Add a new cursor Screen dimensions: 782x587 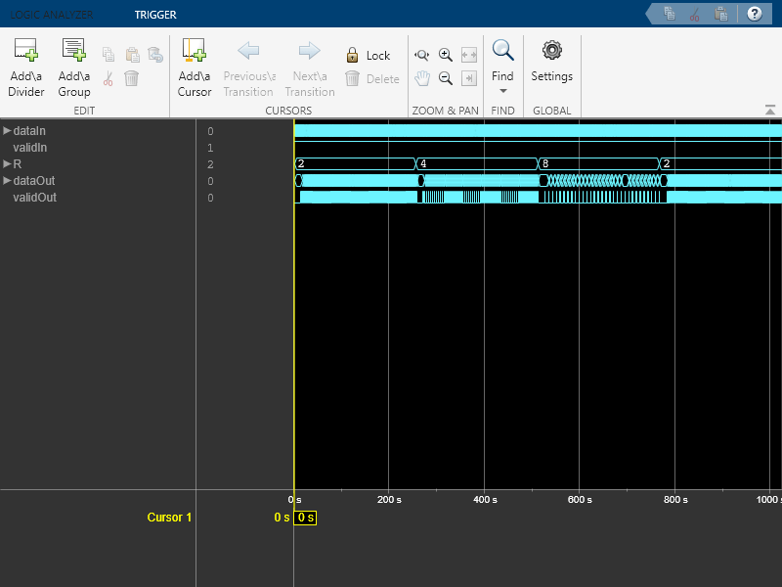195,51
